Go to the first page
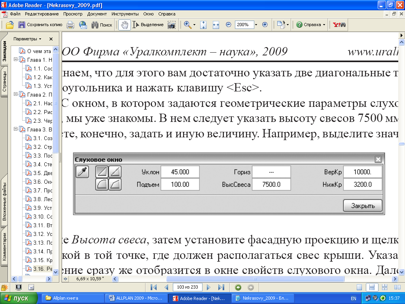Viewport: 405px width, 304px height. (x=154, y=287)
